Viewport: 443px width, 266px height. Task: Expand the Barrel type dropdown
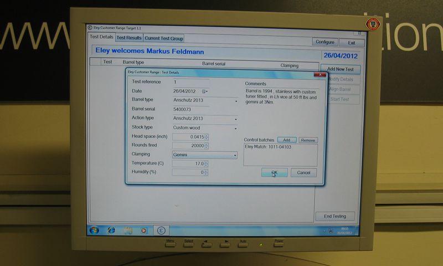tap(236, 101)
